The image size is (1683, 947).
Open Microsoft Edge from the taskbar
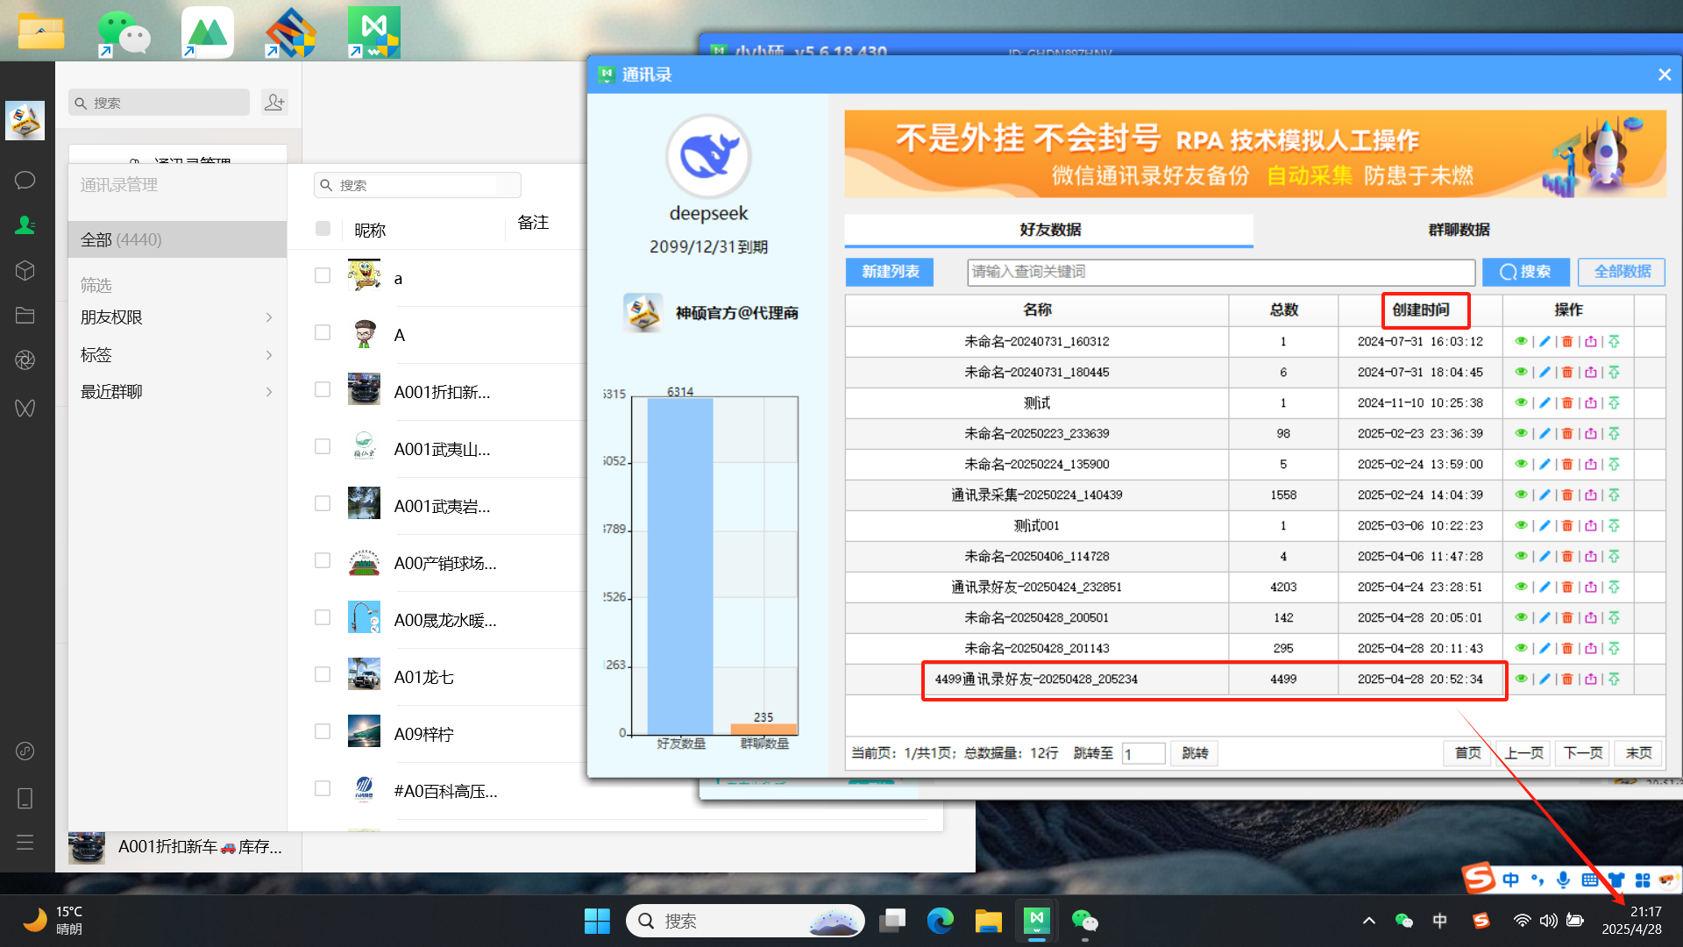(x=941, y=921)
